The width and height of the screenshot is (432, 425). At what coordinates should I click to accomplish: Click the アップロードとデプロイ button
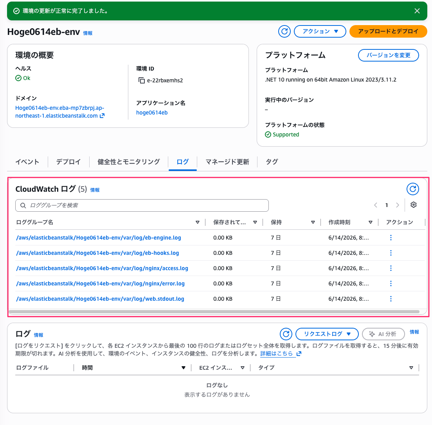388,31
